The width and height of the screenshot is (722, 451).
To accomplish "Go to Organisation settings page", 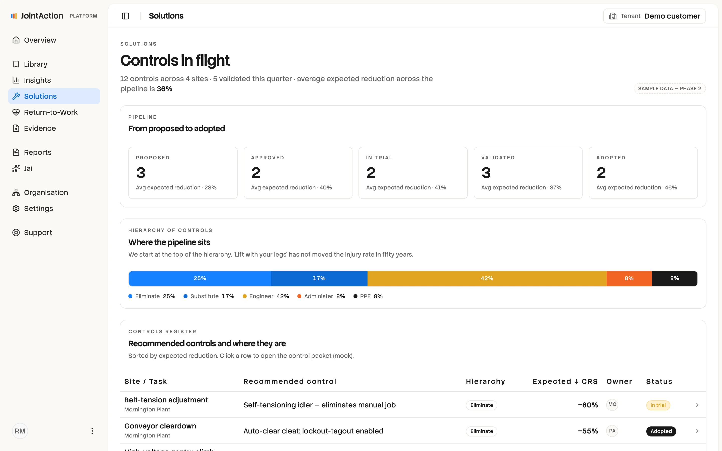I will click(54, 192).
